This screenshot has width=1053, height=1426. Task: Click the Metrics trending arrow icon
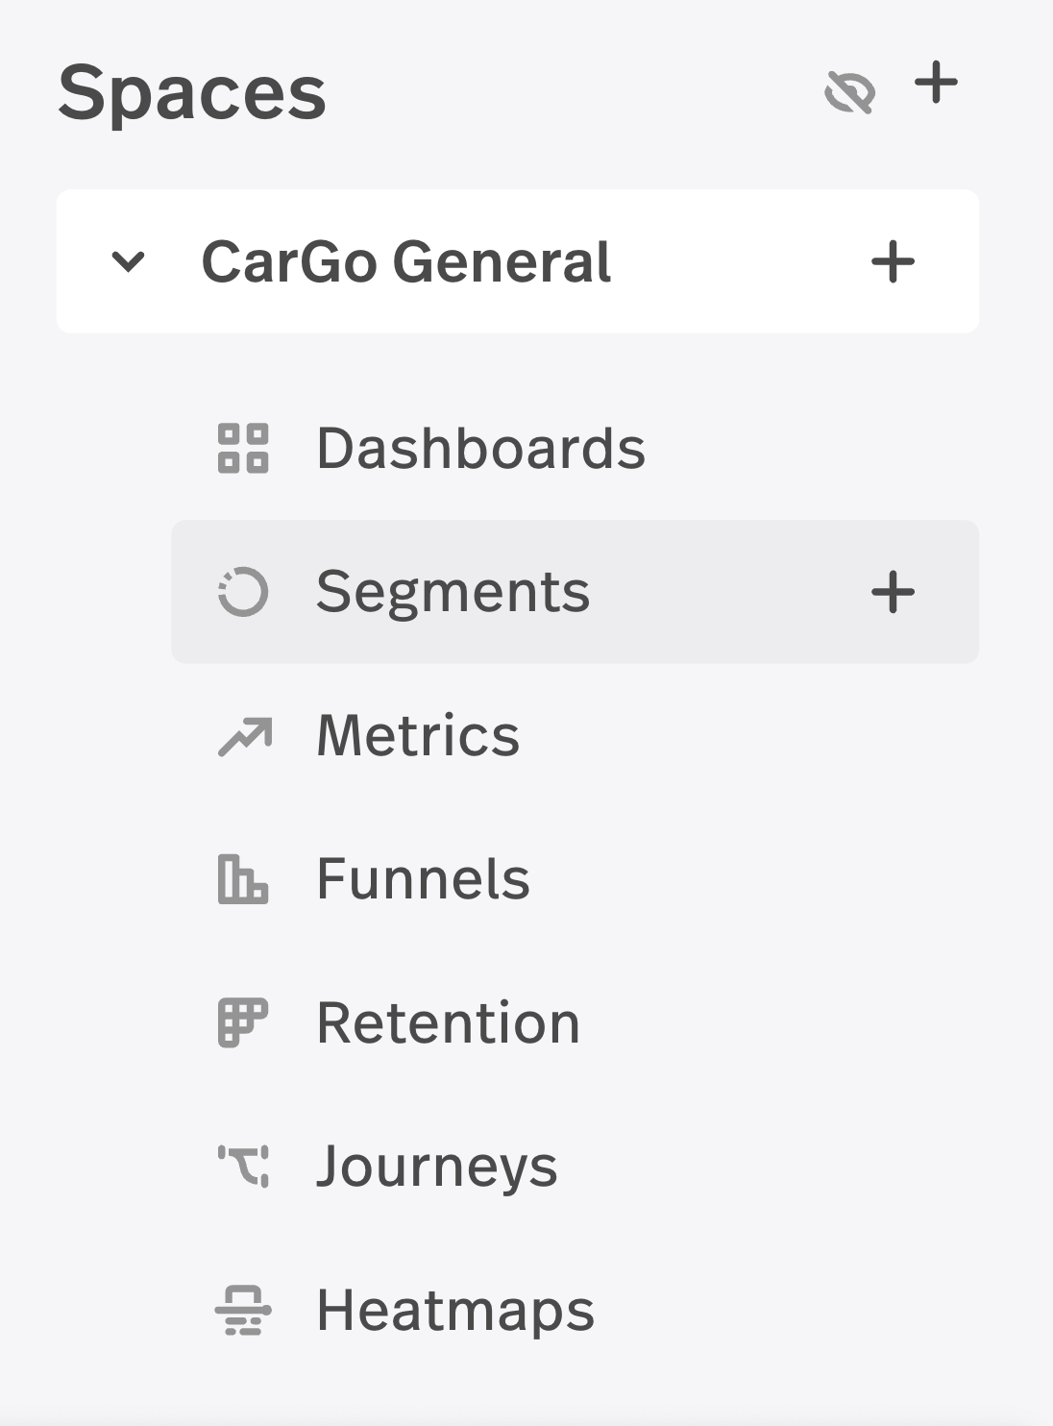(245, 737)
